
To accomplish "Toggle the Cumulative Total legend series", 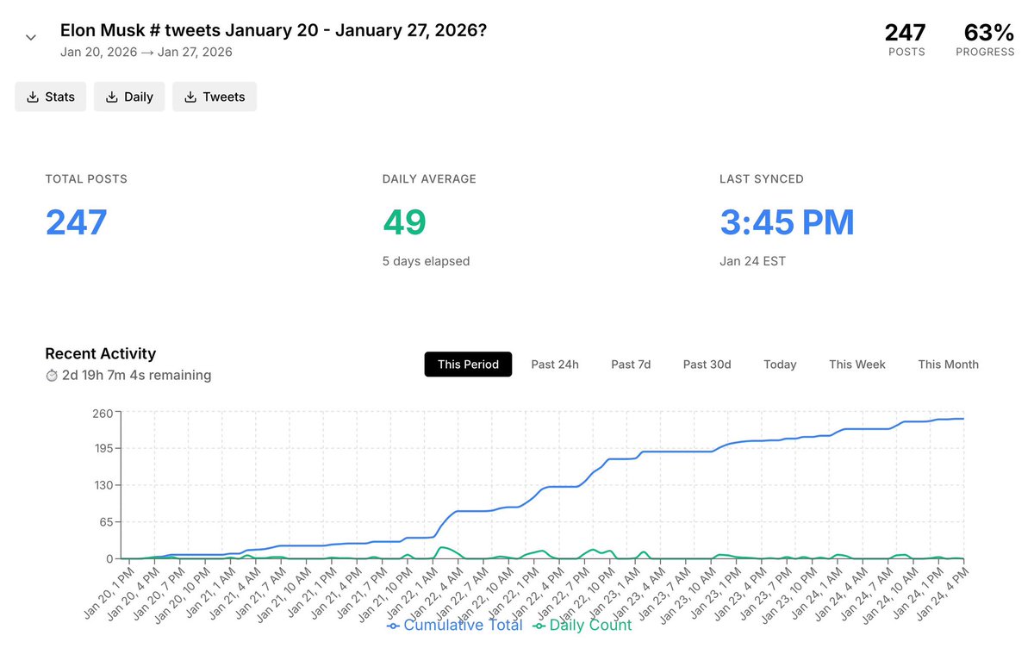I will coord(454,626).
